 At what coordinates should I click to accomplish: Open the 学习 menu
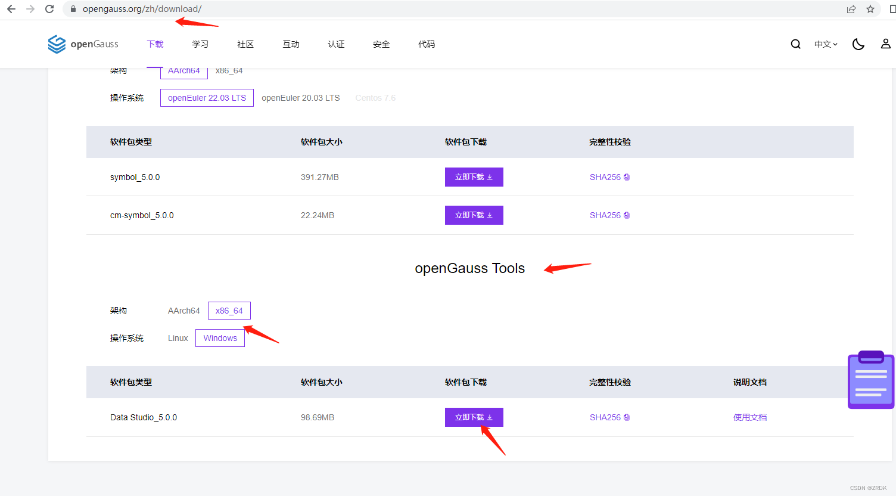pos(201,44)
